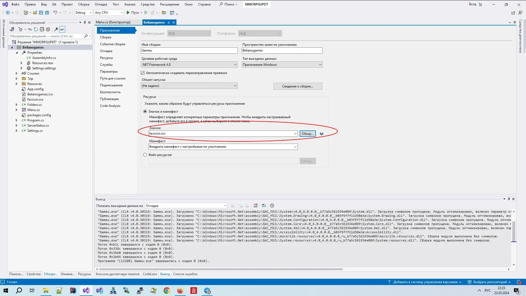This screenshot has width=526, height=296.
Task: Open Firefox from the Windows taskbar
Action: [x=180, y=291]
